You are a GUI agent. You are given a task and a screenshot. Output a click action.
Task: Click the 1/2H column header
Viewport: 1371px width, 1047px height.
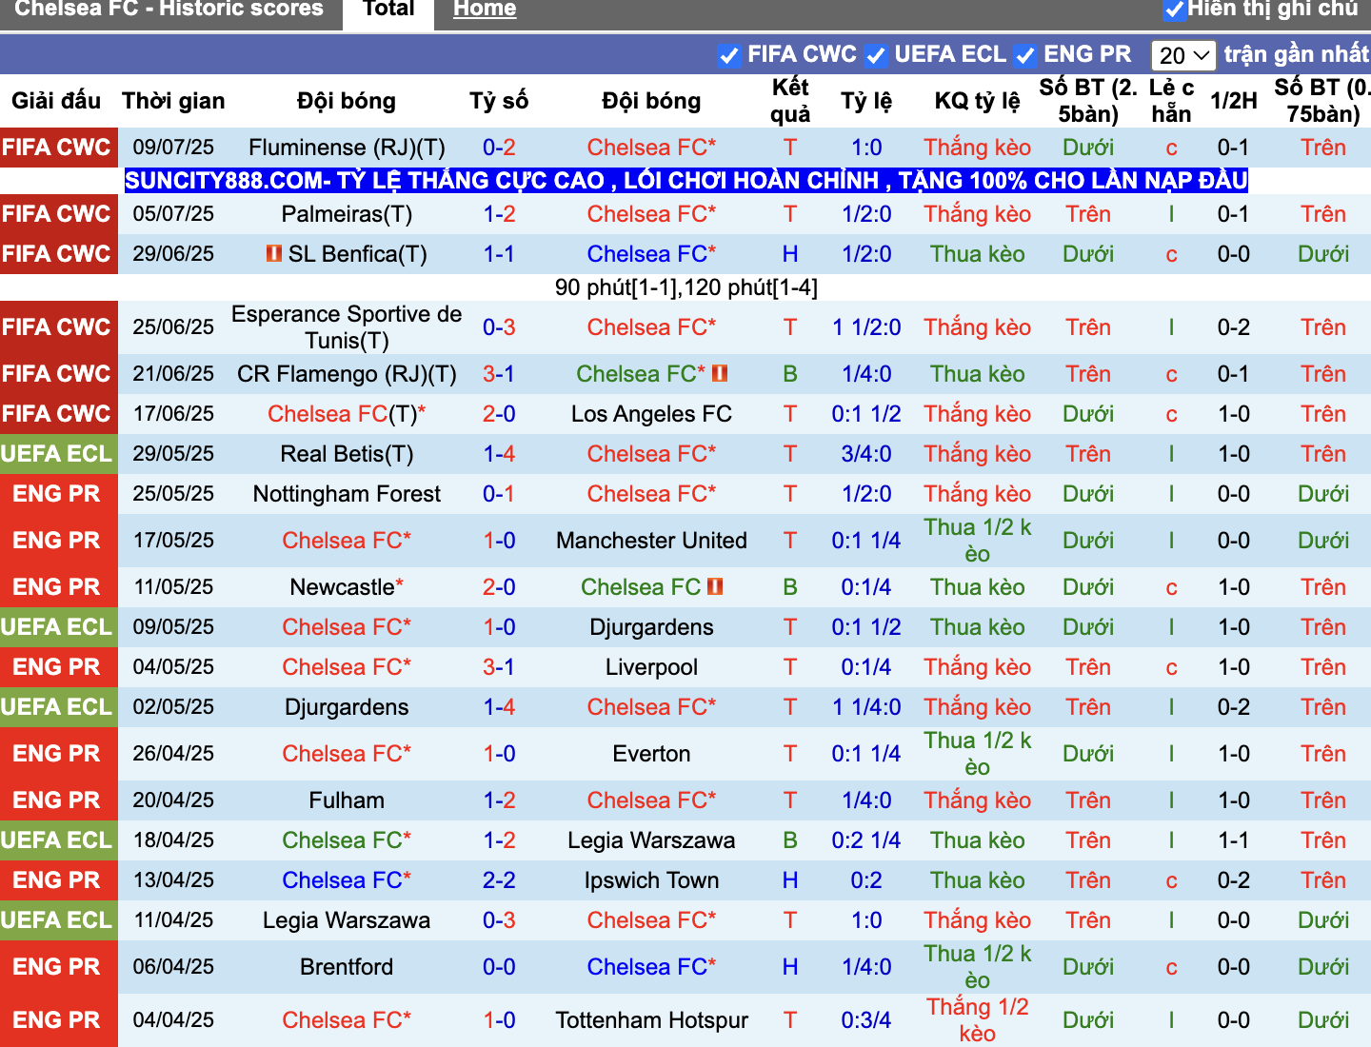(1234, 101)
